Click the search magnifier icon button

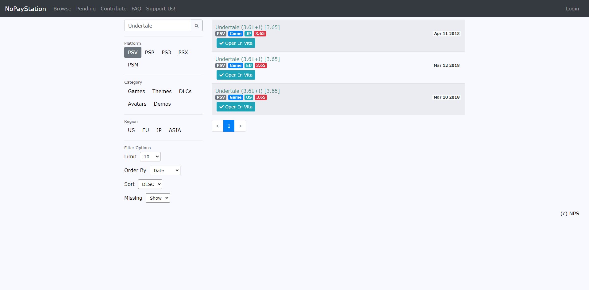pos(197,25)
